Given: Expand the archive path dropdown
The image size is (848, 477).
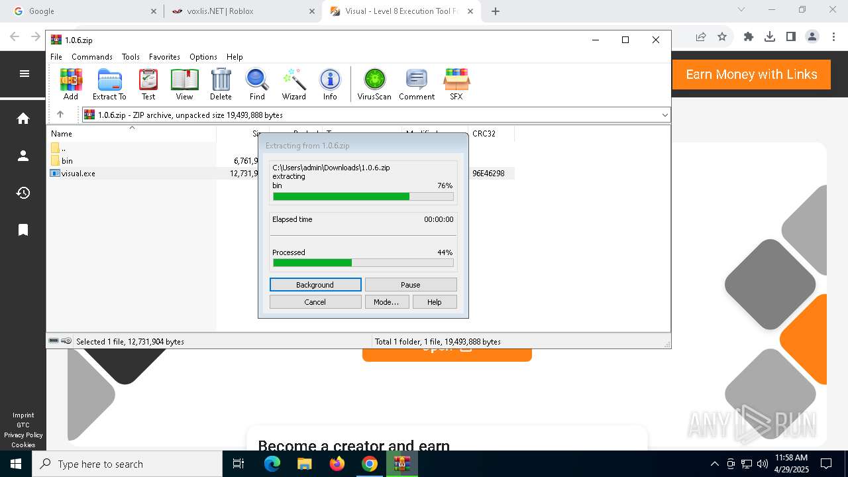Looking at the screenshot, I should pos(664,115).
